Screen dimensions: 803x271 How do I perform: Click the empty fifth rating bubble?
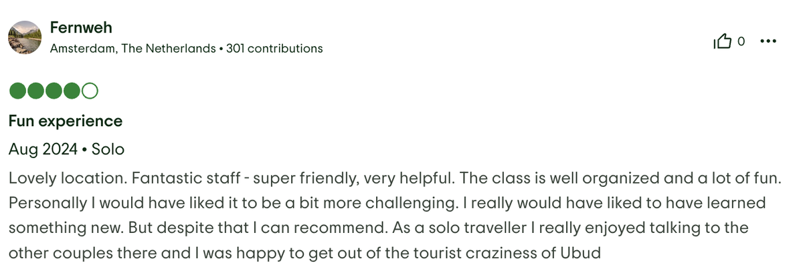pyautogui.click(x=89, y=91)
